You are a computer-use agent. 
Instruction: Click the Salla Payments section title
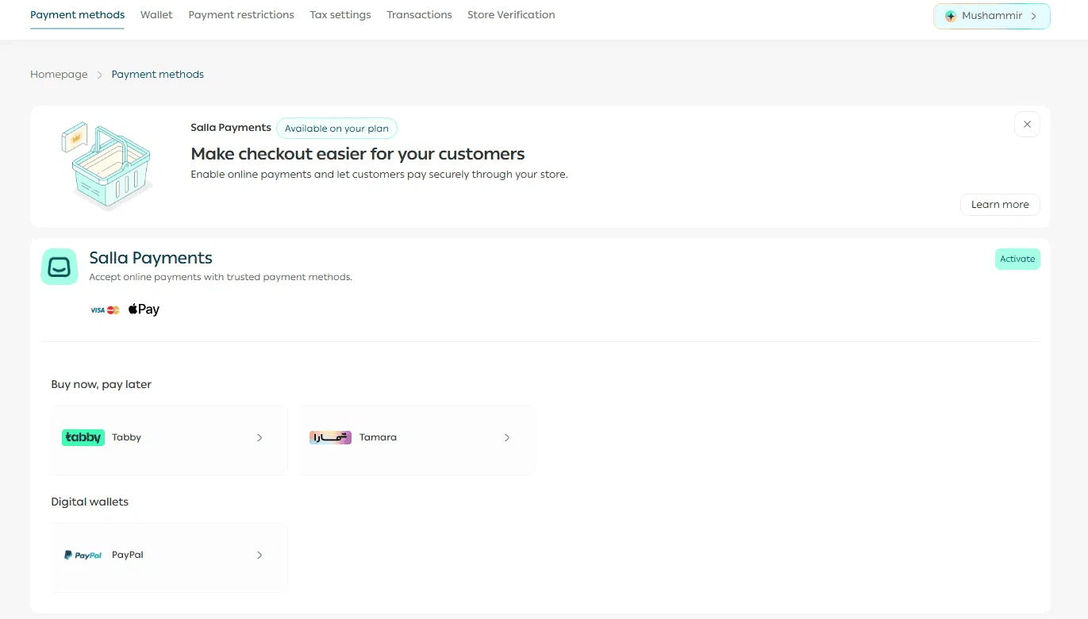[x=151, y=258]
